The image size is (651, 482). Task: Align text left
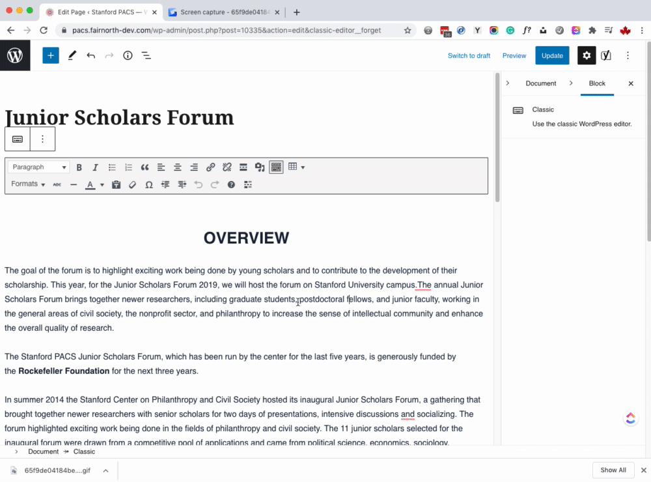point(161,167)
